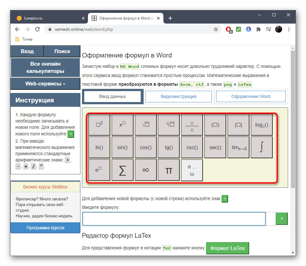Click the green plus button beside formula field
The width and height of the screenshot is (306, 266).
[x=281, y=219]
